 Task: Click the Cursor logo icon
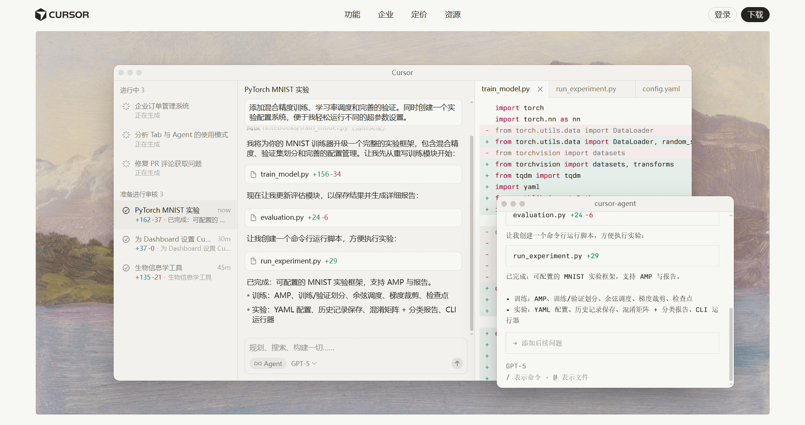tap(41, 14)
